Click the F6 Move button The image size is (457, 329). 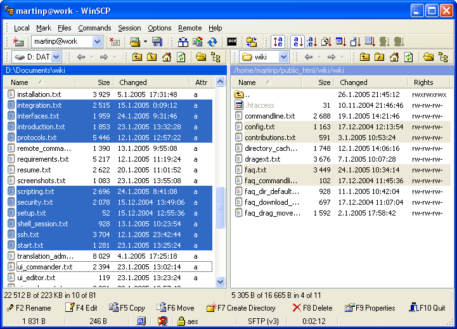(176, 307)
